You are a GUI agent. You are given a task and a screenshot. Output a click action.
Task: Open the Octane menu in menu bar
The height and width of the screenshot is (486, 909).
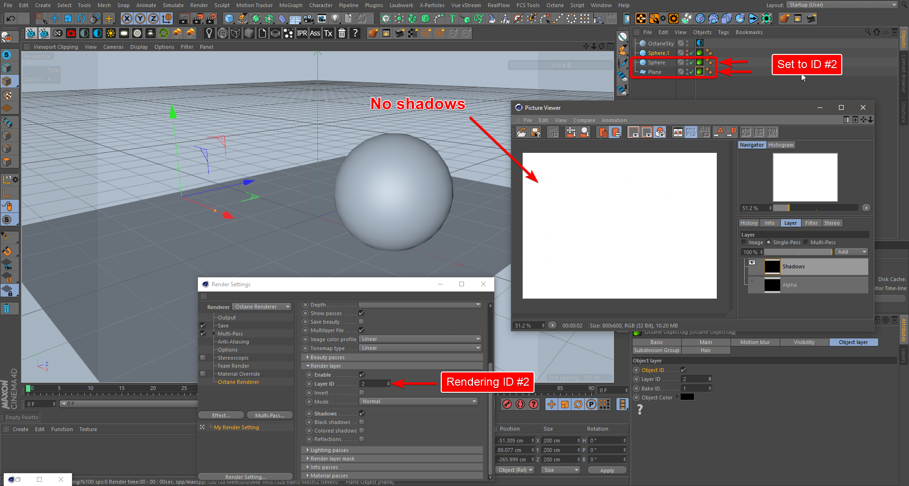click(x=555, y=5)
